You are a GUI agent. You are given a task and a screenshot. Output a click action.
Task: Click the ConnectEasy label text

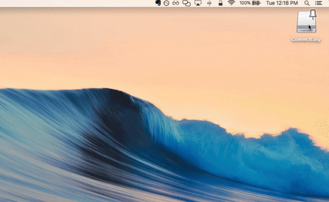(306, 39)
